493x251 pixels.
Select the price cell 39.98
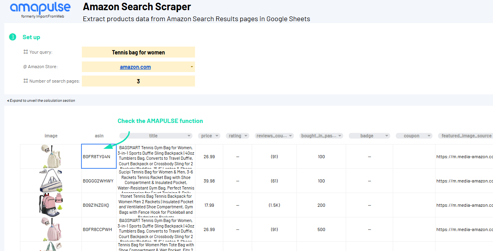[x=209, y=181]
